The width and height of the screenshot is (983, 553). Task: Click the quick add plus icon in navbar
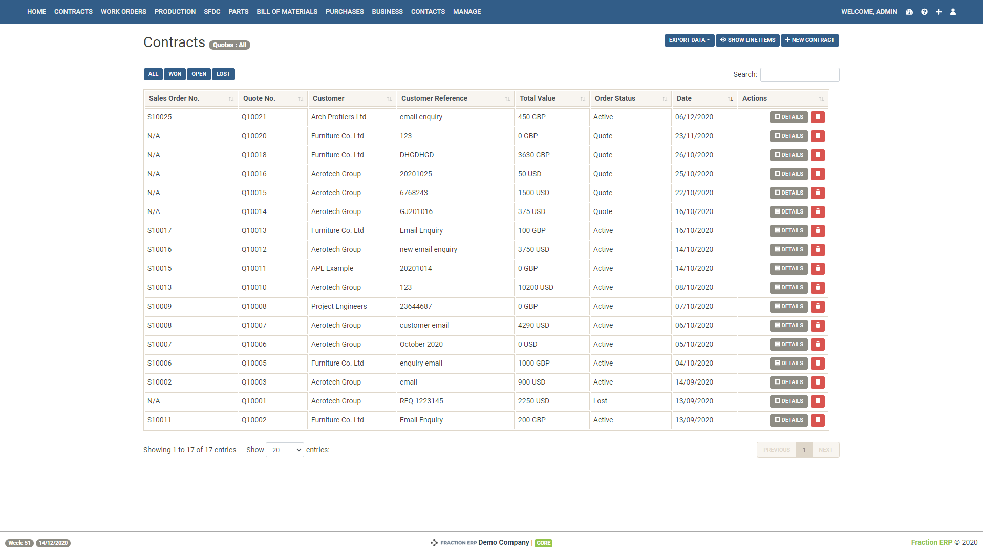coord(938,11)
